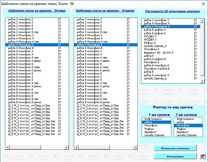Pick Lamello Cabineo in 1-ви крепеж filter
The width and height of the screenshot is (208, 162).
156,135
